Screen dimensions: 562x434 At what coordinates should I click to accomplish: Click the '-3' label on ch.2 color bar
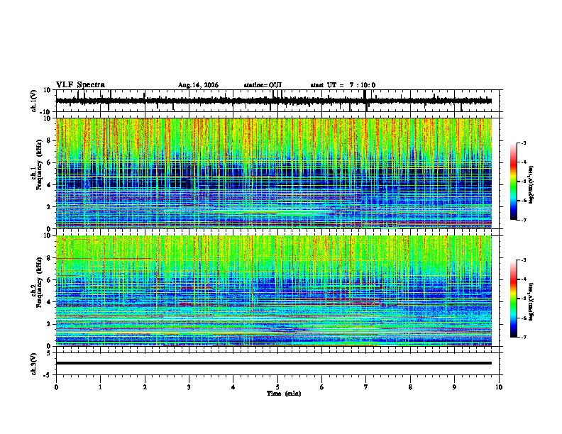tap(523, 260)
